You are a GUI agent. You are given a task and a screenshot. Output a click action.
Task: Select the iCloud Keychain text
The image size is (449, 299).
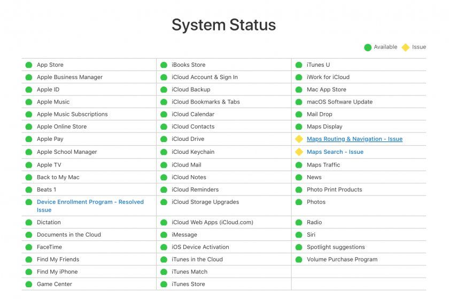tap(193, 152)
